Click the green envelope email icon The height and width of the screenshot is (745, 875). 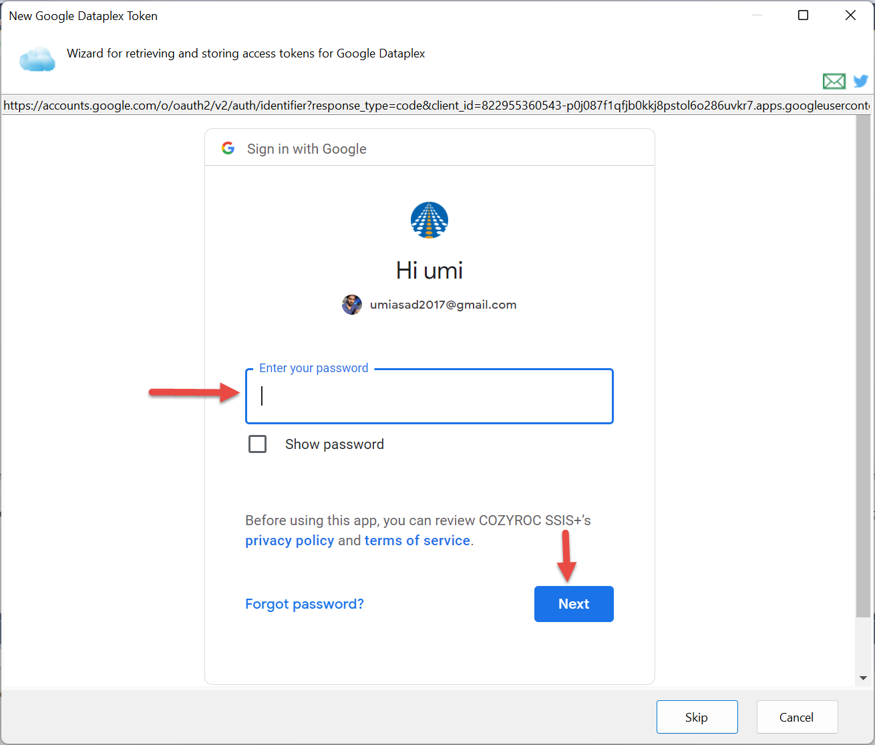834,82
